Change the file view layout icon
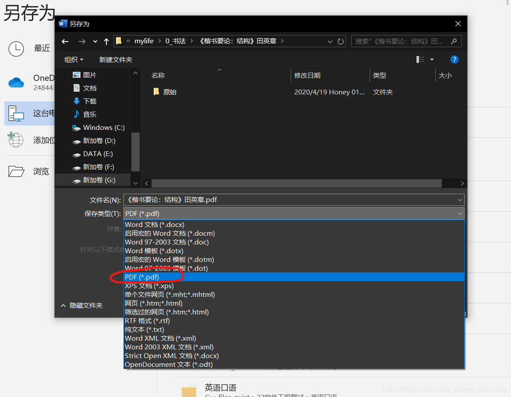Image resolution: width=511 pixels, height=397 pixels. coord(420,59)
